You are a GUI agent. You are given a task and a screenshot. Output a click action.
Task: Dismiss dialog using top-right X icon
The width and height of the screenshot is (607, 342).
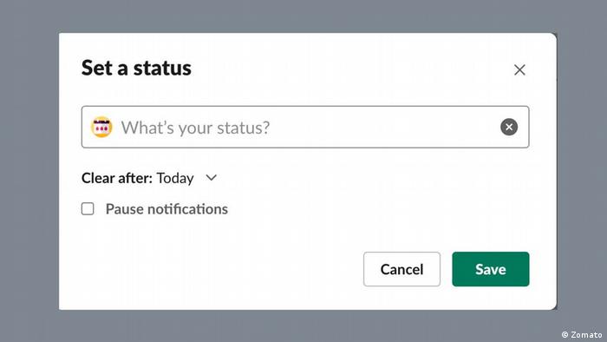[x=519, y=69]
